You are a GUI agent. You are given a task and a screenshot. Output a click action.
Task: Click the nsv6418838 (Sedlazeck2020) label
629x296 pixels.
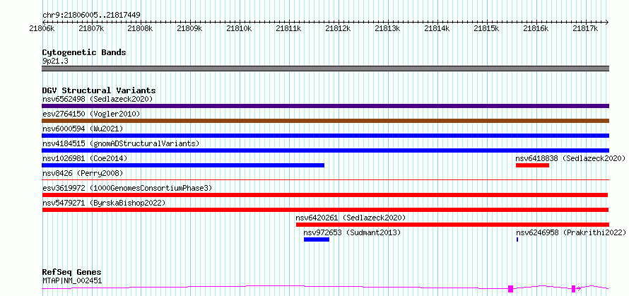click(570, 158)
